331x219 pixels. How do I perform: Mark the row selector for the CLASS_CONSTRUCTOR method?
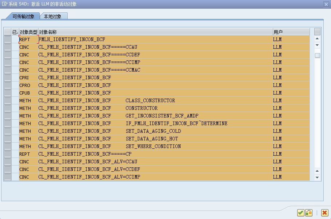pos(7,100)
